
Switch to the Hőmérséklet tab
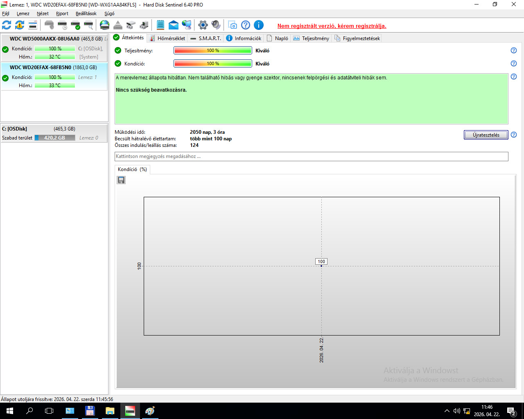tap(167, 38)
